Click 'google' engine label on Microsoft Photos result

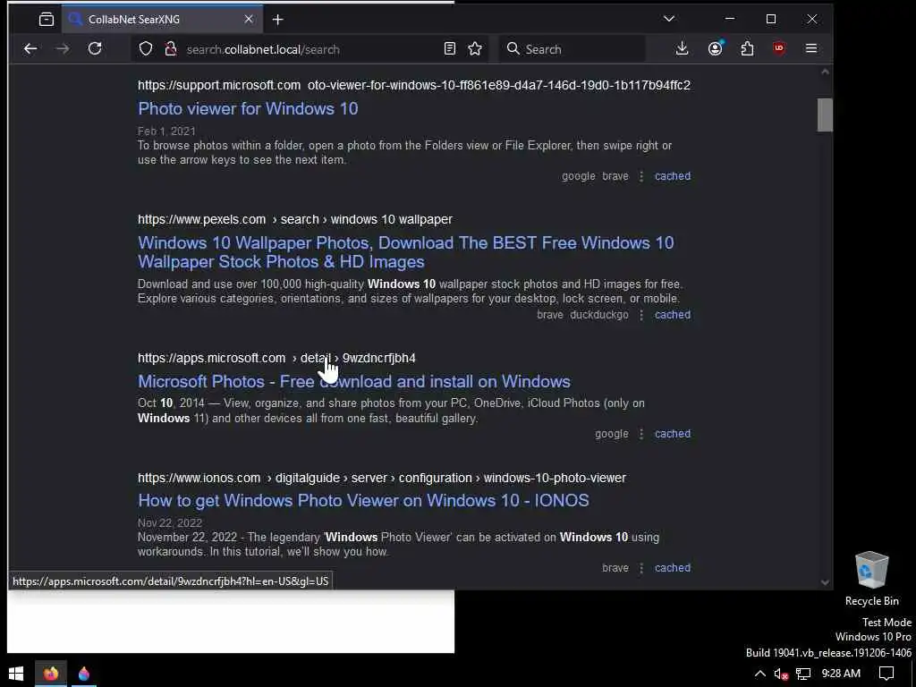(x=612, y=434)
